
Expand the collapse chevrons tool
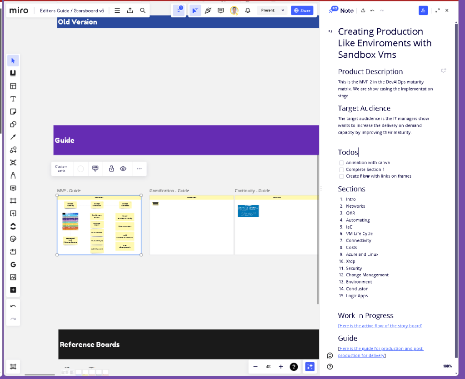[x=13, y=226]
